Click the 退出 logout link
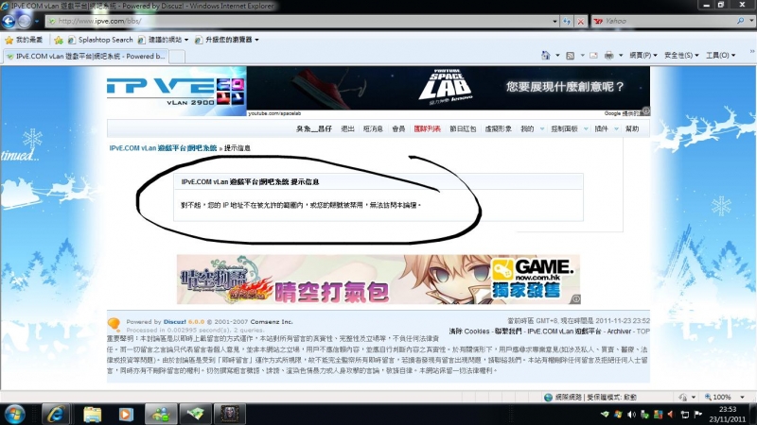Image resolution: width=757 pixels, height=425 pixels. tap(347, 128)
